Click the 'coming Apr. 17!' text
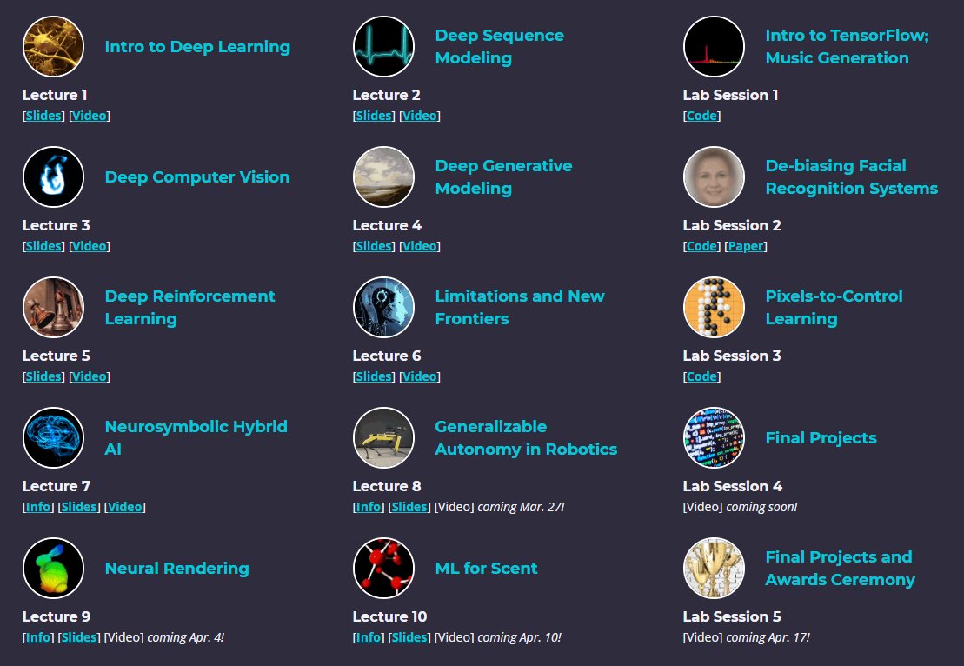The height and width of the screenshot is (666, 964). tap(768, 637)
